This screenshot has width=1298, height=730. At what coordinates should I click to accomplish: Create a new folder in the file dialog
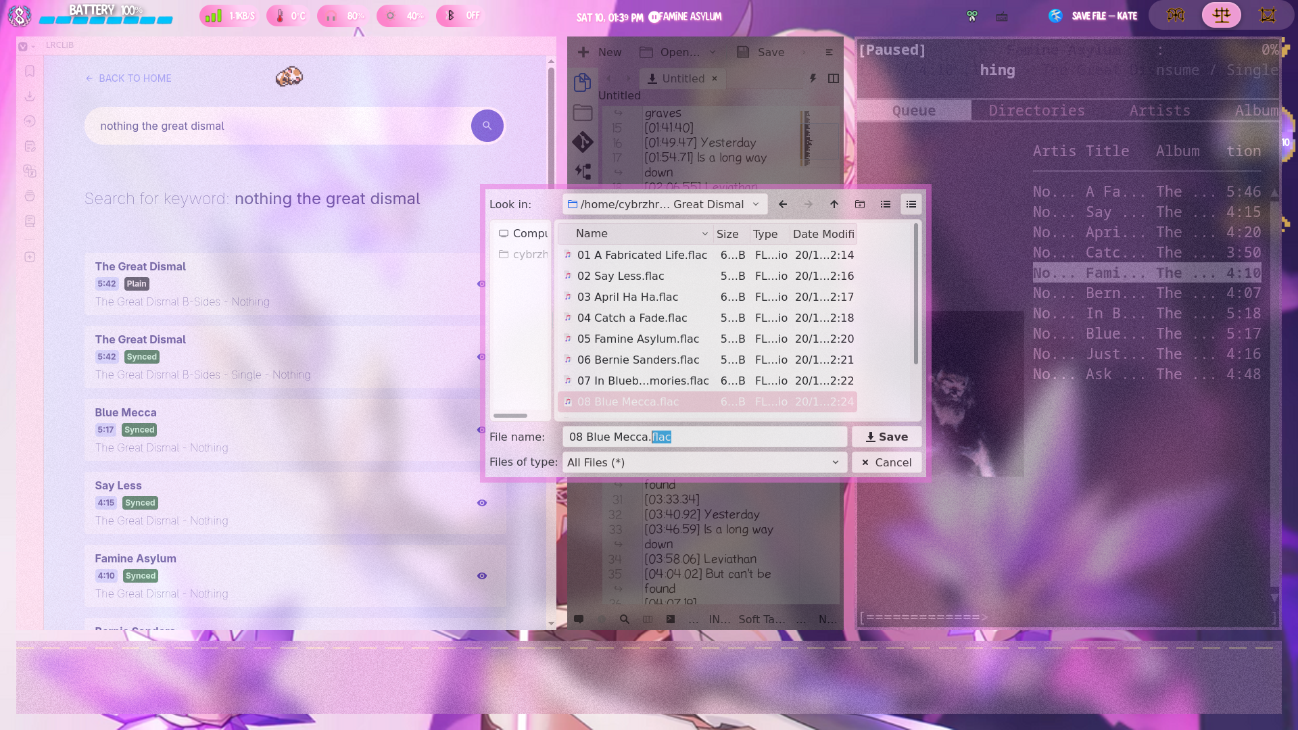[x=860, y=204]
